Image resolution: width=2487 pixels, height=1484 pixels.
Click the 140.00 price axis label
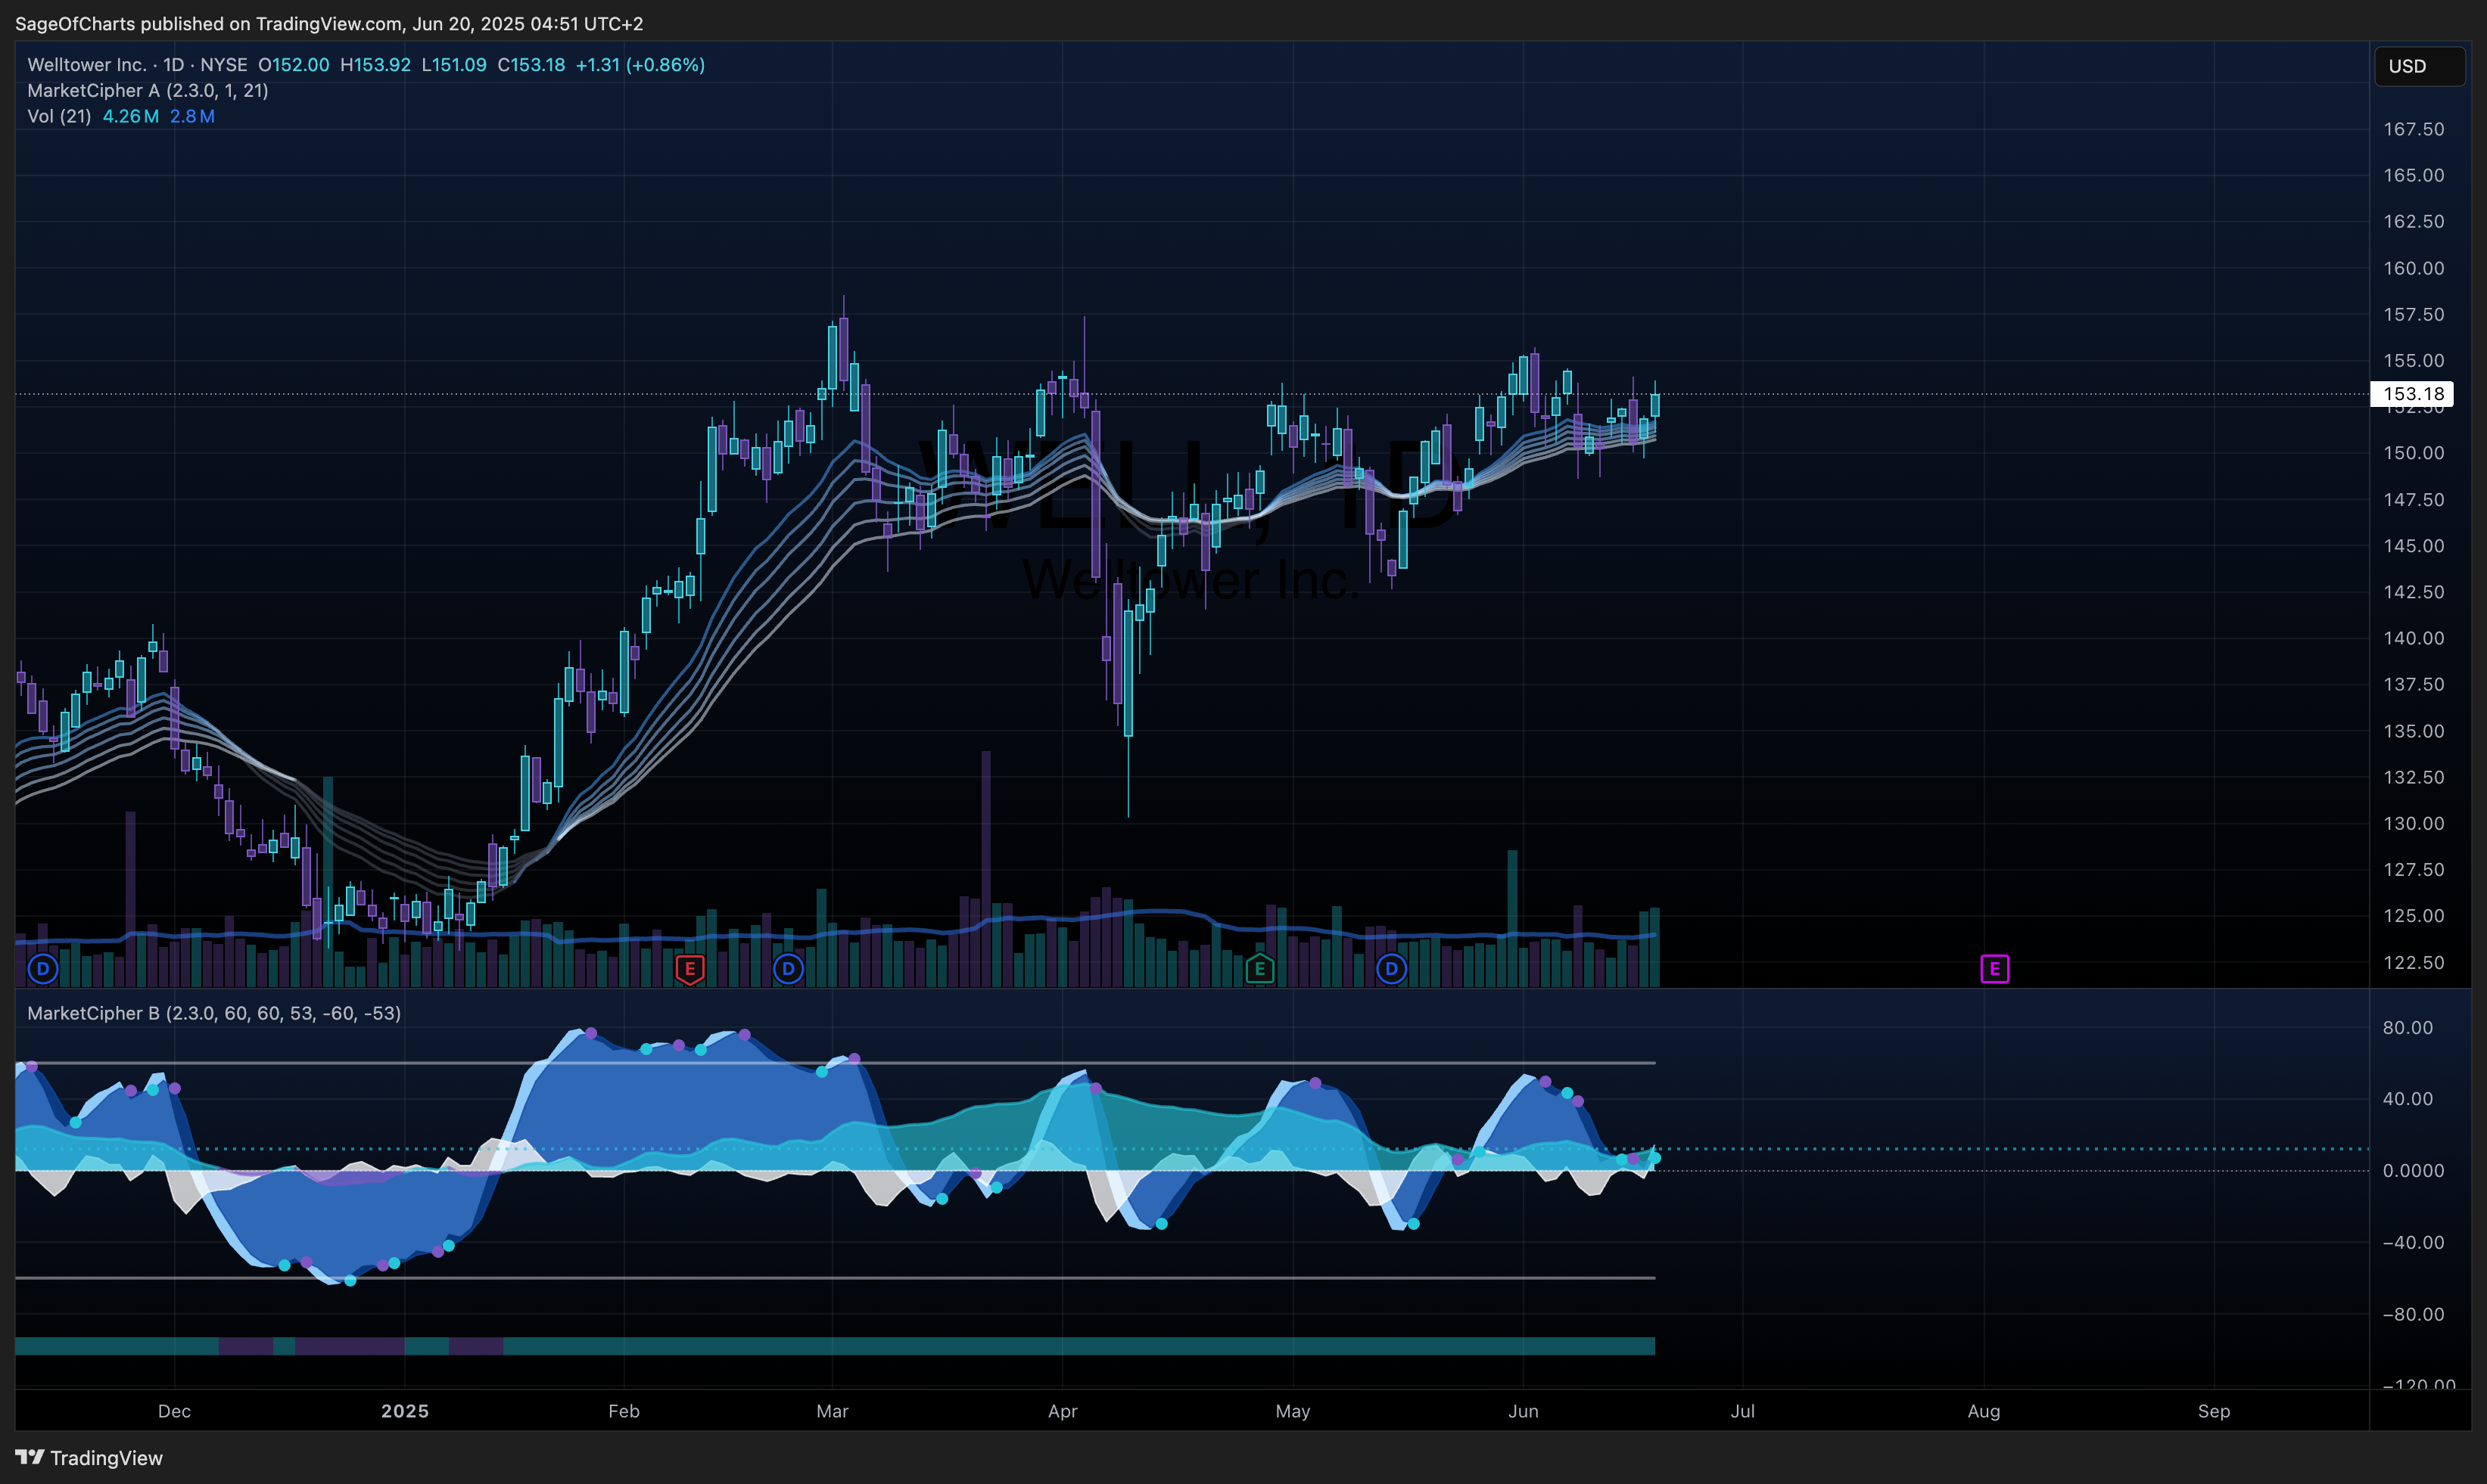[2413, 638]
